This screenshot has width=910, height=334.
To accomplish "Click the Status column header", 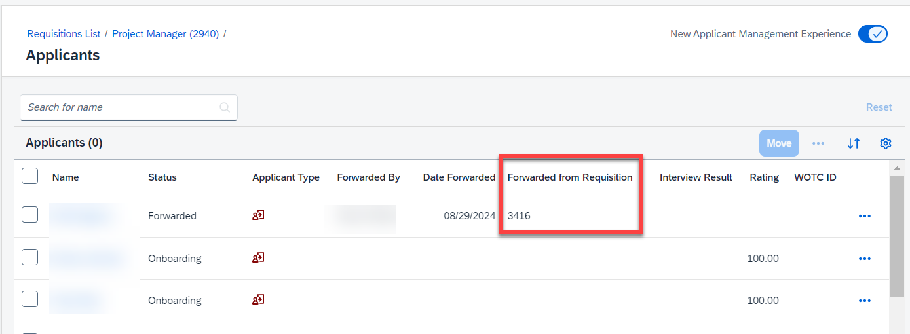I will pos(162,177).
